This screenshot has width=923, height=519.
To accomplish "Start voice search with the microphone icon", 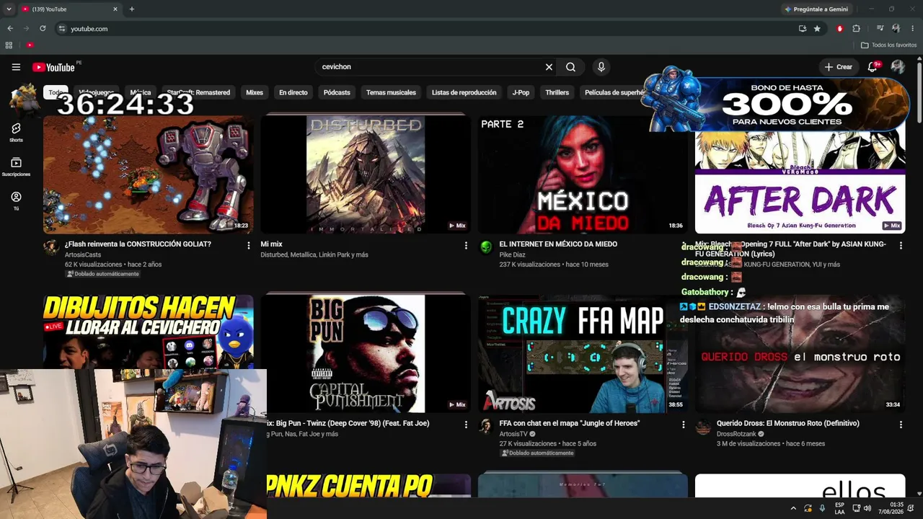I will (x=601, y=67).
